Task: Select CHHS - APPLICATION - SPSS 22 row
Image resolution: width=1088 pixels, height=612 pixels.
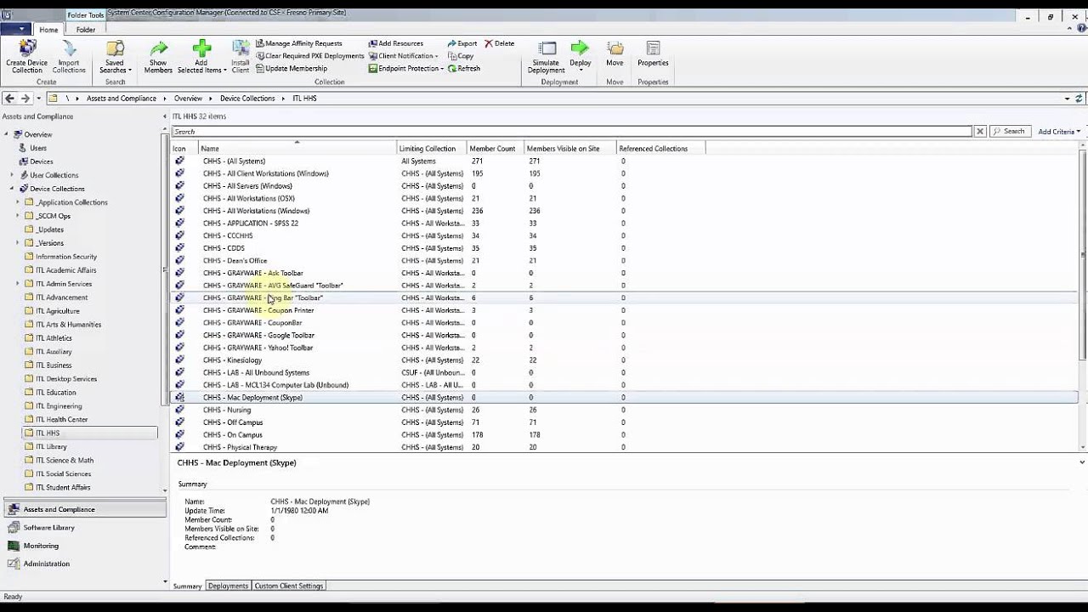Action: pyautogui.click(x=625, y=224)
